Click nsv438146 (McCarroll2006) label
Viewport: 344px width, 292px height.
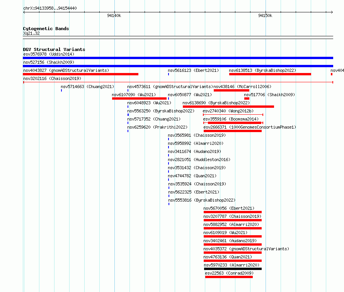pos(242,87)
